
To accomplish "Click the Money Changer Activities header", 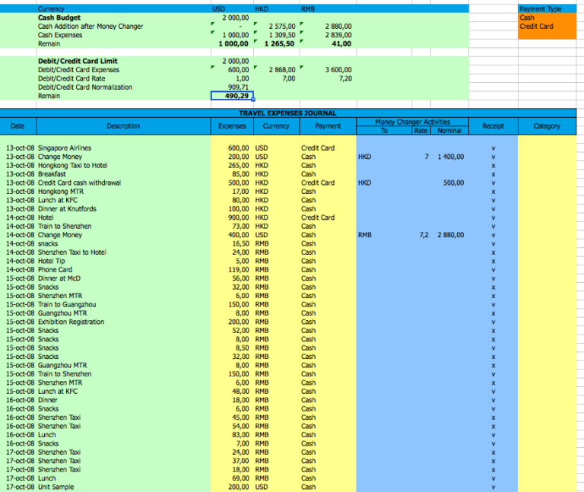I will pos(412,122).
